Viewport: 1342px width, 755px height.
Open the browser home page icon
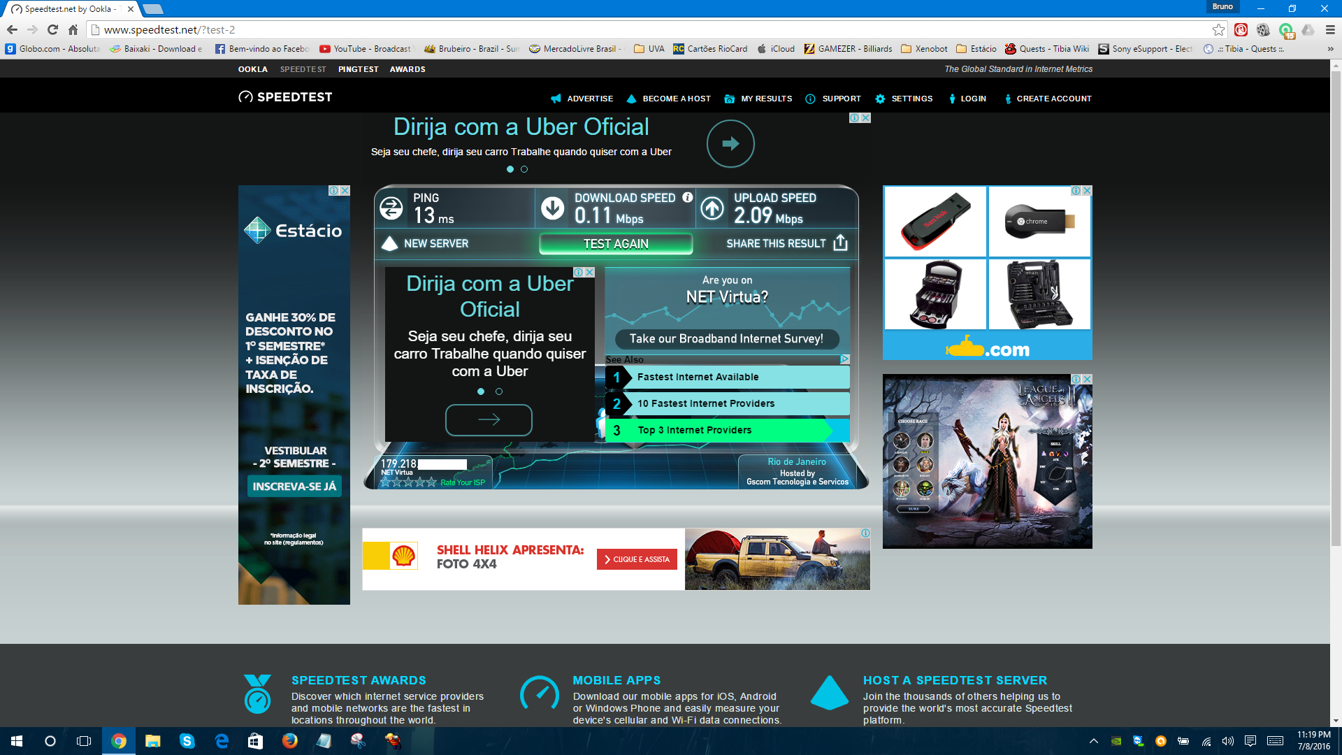coord(73,29)
